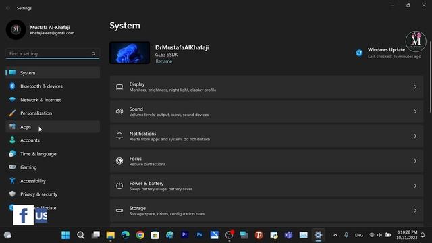
Task: Switch ENG input language indicator
Action: (358, 235)
